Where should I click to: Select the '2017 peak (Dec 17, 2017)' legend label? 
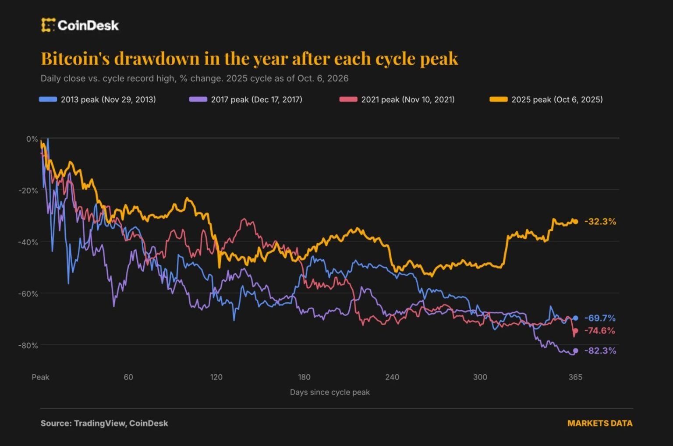pyautogui.click(x=257, y=99)
